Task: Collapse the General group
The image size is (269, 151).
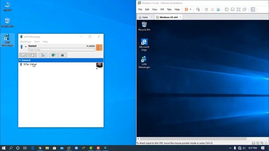Action: coord(20,60)
